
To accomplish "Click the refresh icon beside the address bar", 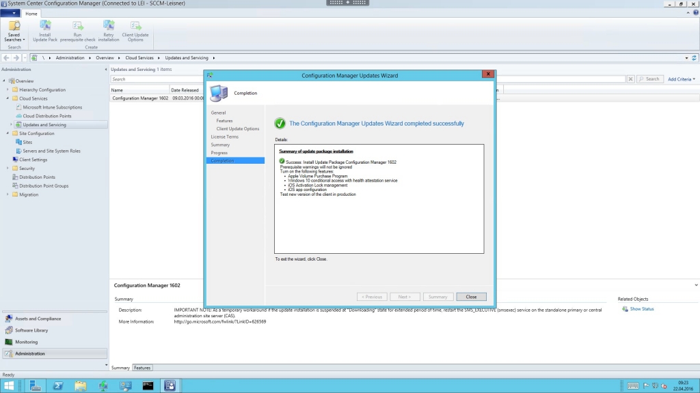I will (x=695, y=58).
